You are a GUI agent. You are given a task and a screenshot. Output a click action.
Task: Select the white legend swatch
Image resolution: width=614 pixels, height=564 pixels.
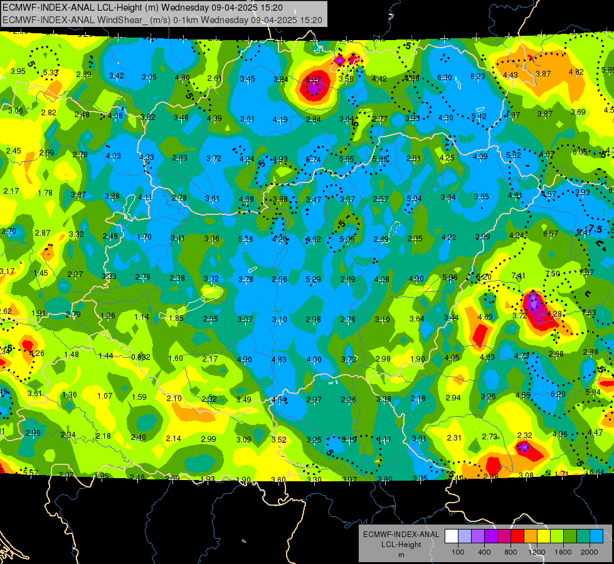pos(451,536)
